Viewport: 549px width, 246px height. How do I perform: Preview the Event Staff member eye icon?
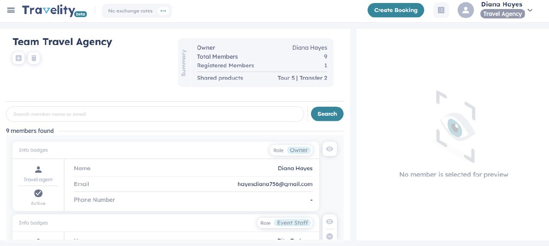[329, 222]
